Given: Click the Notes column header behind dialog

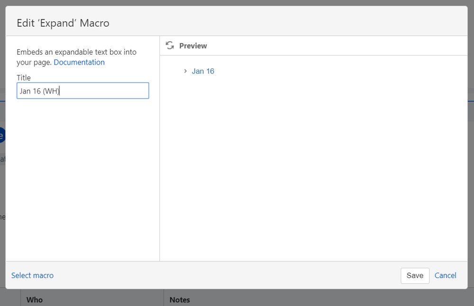Looking at the screenshot, I should point(179,300).
